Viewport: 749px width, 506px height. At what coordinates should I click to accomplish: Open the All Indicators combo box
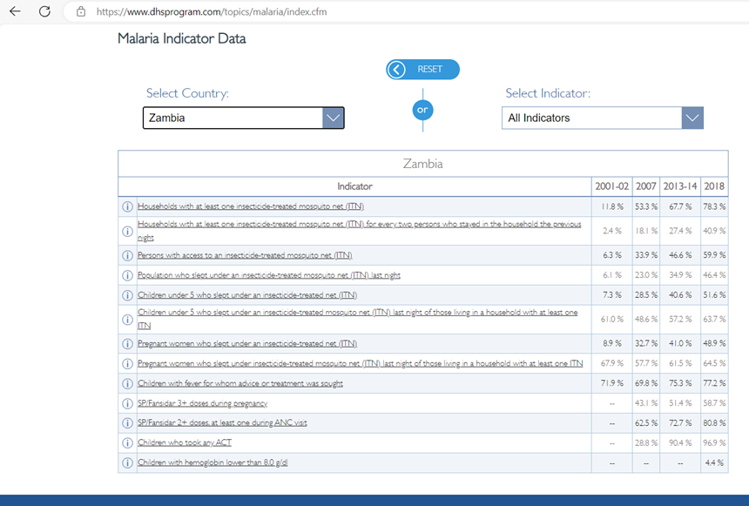click(603, 118)
